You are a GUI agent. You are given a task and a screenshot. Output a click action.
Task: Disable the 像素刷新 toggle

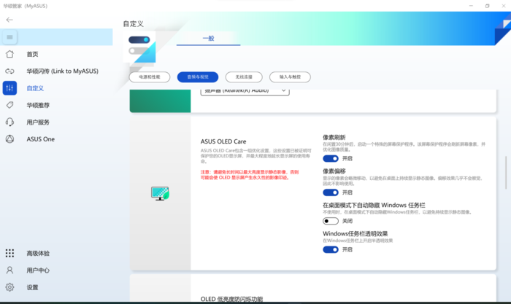(331, 158)
